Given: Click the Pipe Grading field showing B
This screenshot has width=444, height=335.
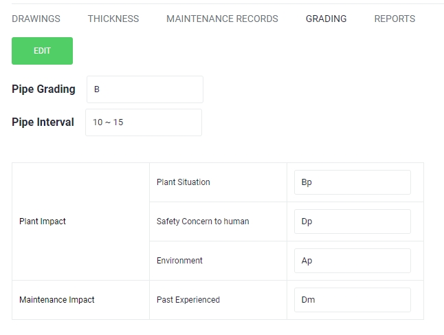Looking at the screenshot, I should tap(144, 89).
